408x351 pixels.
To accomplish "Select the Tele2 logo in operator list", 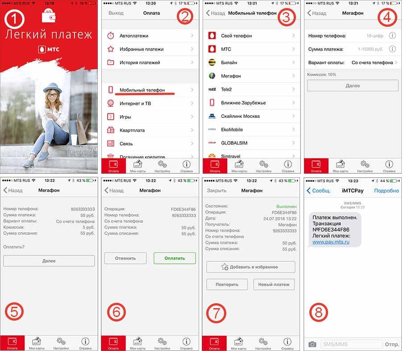I will 212,89.
